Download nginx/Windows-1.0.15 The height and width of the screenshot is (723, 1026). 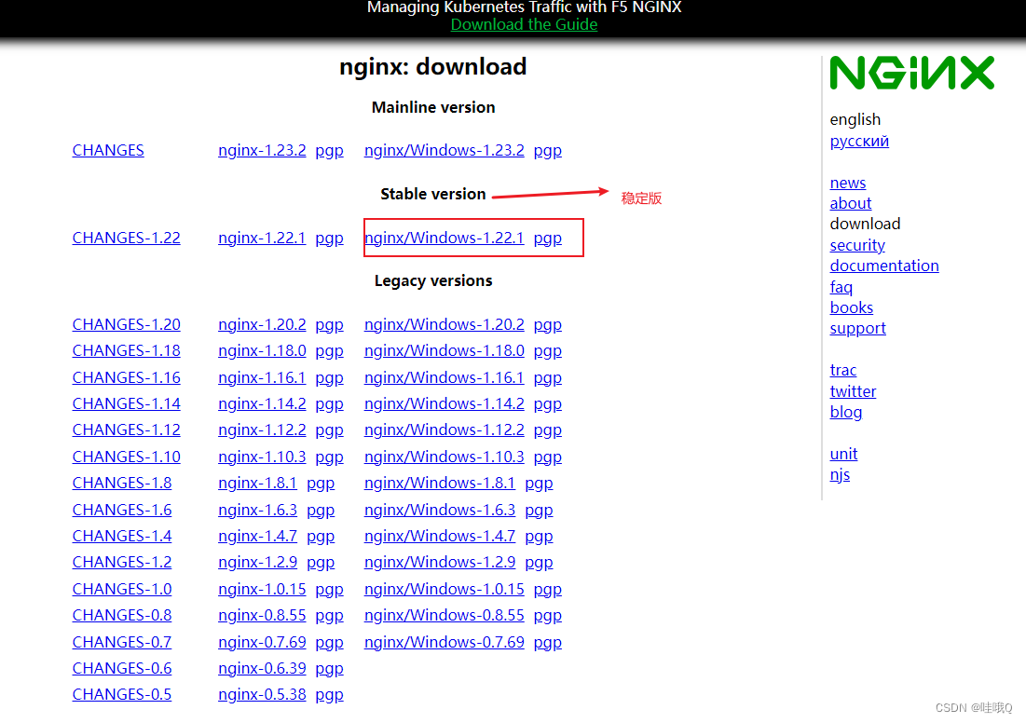point(445,589)
